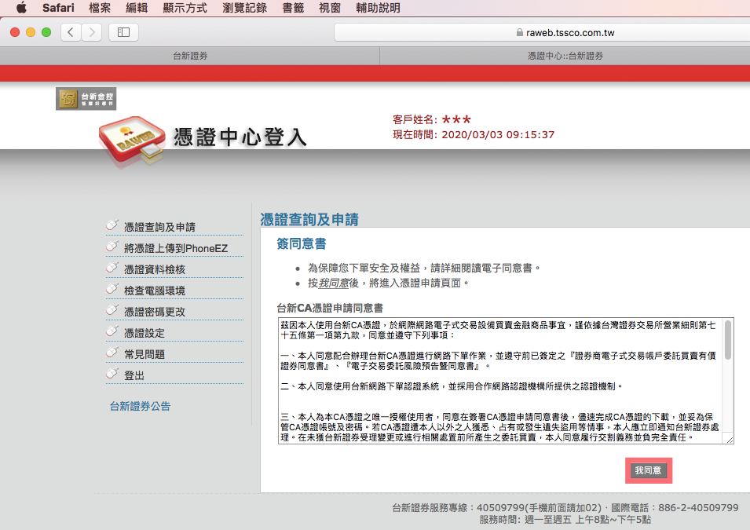750x530 pixels.
Task: Open the 書籤 menu
Action: point(293,8)
